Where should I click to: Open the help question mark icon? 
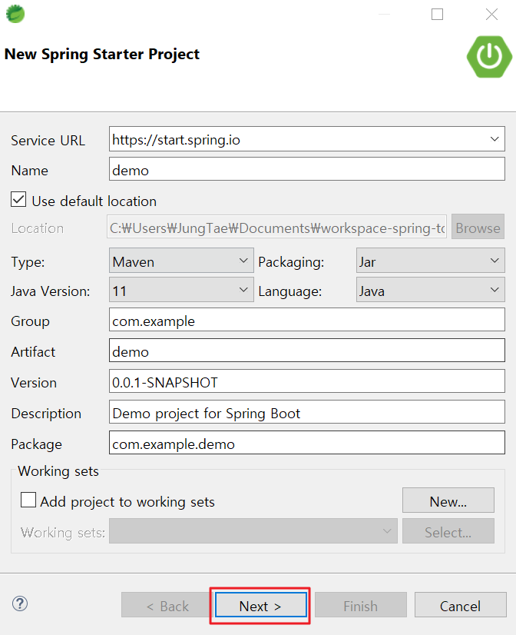(20, 603)
